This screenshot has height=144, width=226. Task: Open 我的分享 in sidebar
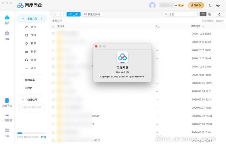pos(30,80)
